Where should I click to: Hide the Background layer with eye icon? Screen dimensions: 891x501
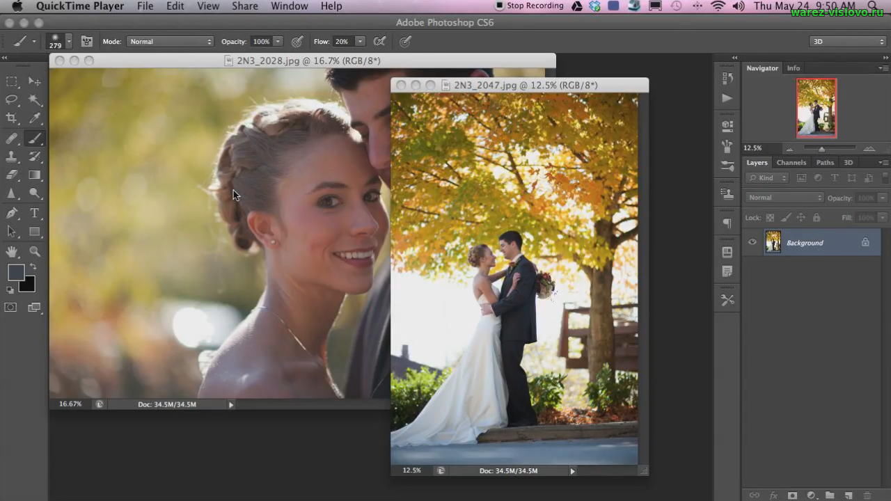[x=752, y=242]
